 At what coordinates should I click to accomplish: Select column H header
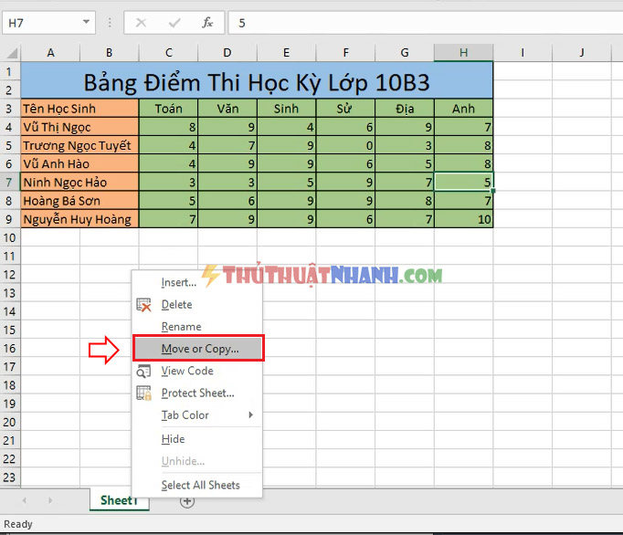[463, 52]
